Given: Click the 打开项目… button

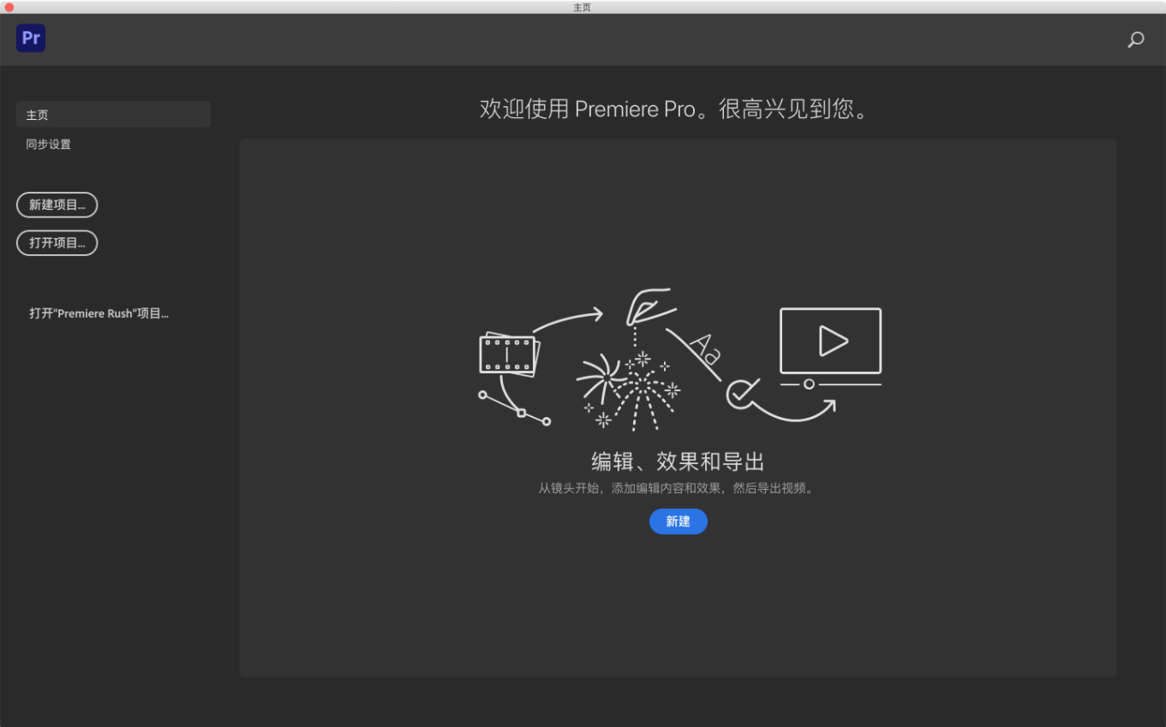Looking at the screenshot, I should (57, 242).
